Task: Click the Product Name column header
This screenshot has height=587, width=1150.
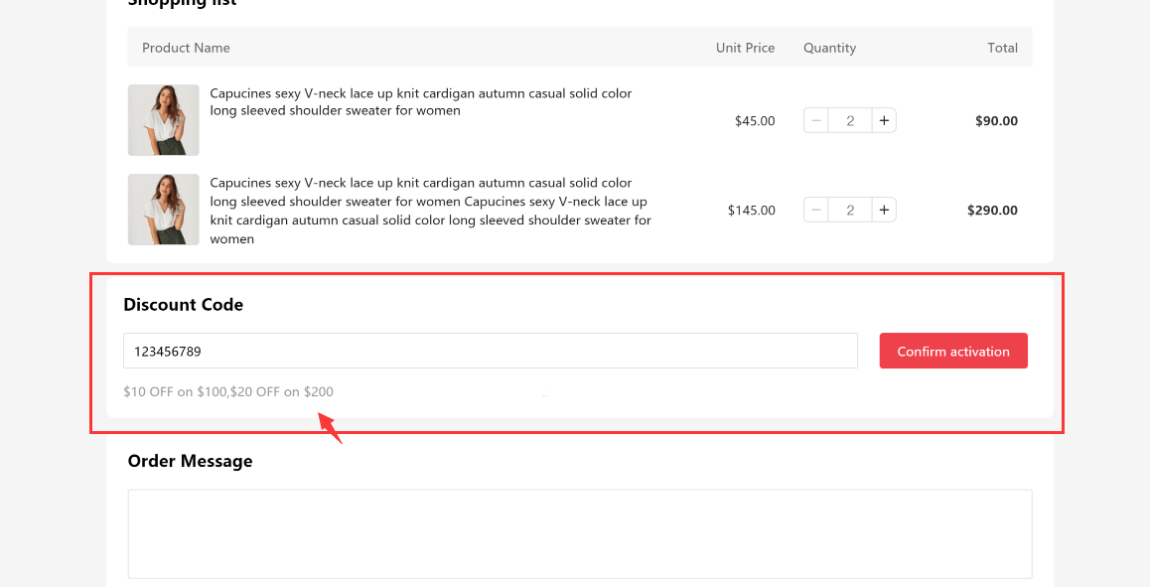Action: point(186,48)
